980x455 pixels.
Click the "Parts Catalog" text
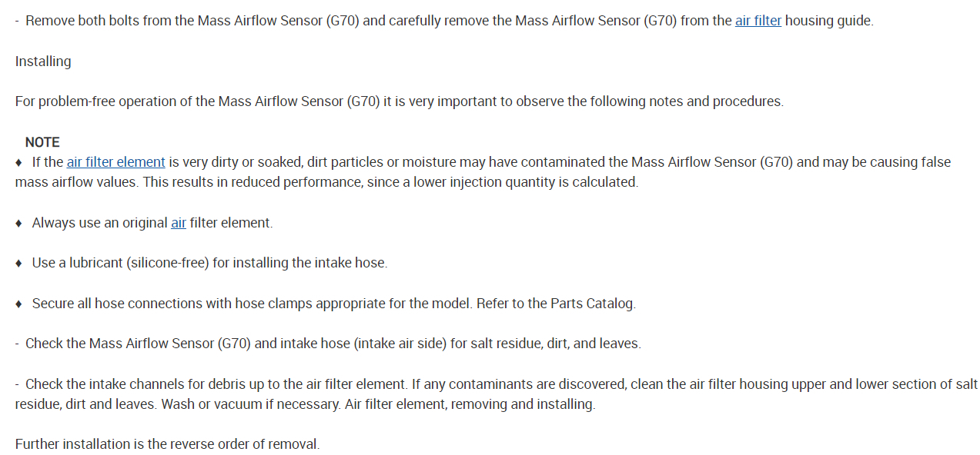pyautogui.click(x=592, y=304)
